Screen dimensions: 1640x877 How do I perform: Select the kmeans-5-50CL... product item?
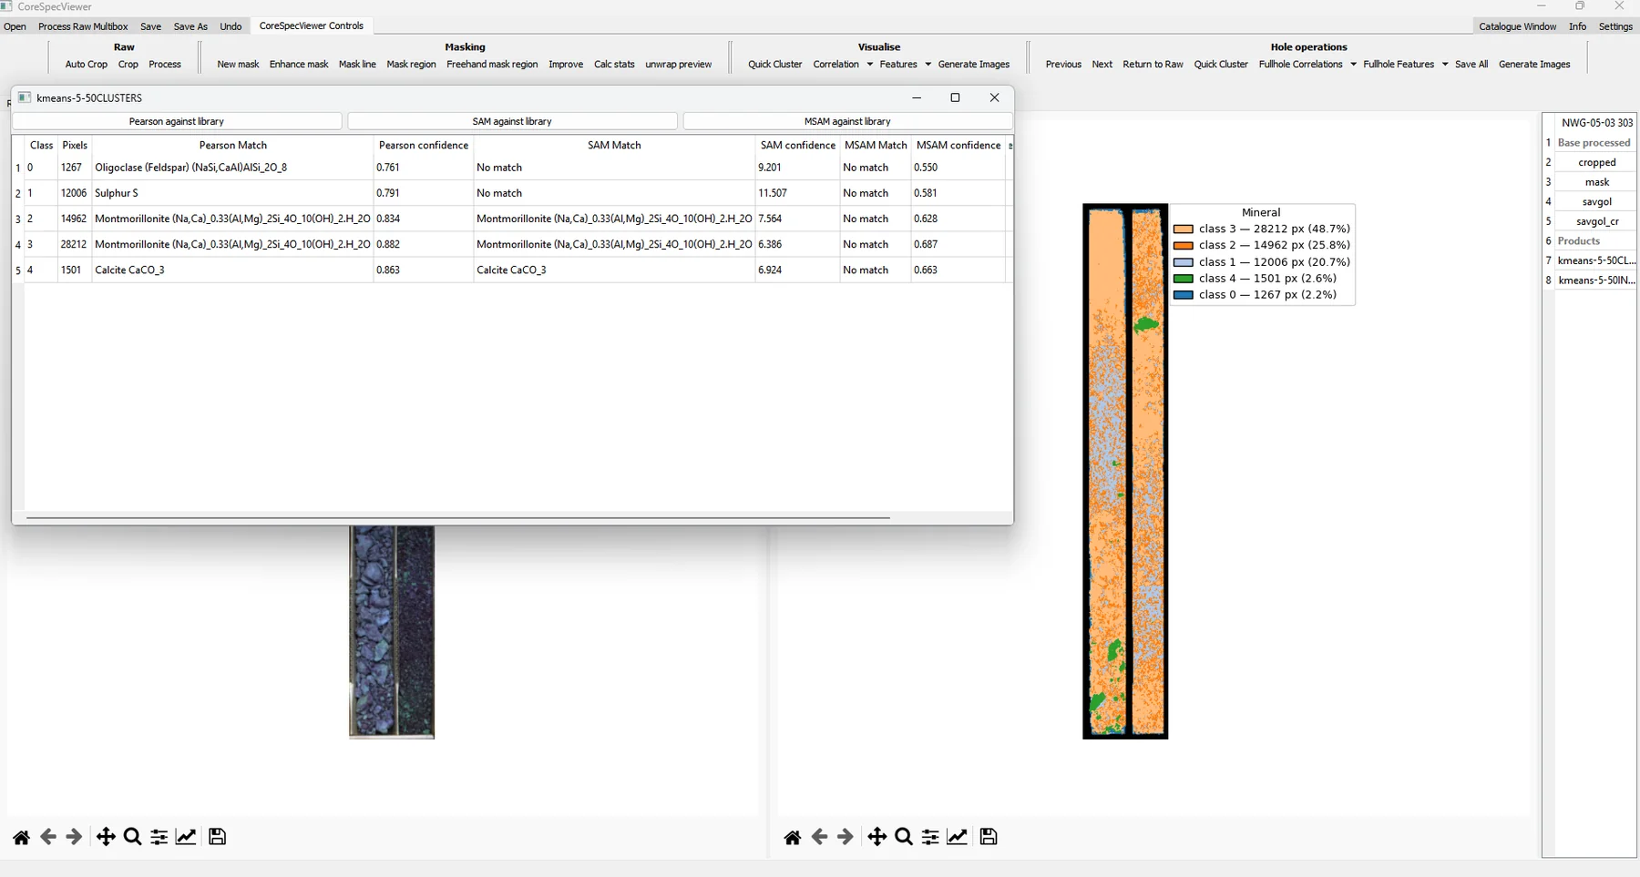click(1597, 260)
